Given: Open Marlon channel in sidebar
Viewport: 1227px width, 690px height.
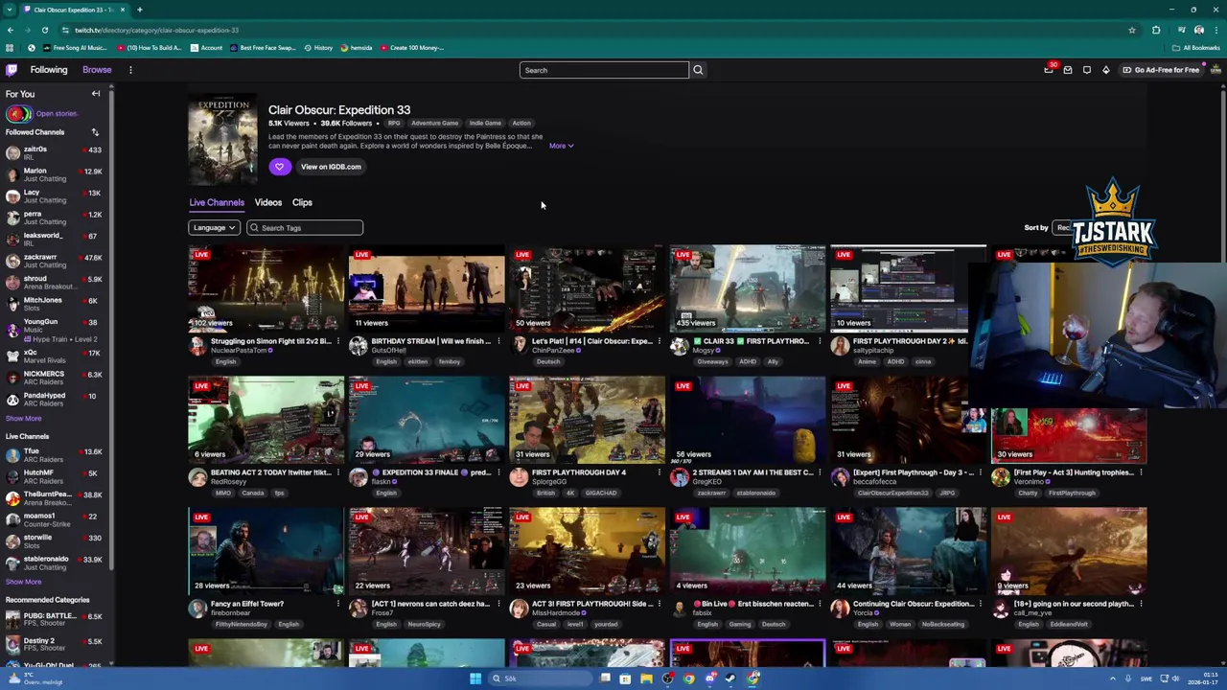Looking at the screenshot, I should click(x=56, y=174).
